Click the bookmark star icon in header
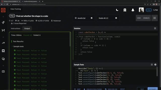 [x=125, y=10]
